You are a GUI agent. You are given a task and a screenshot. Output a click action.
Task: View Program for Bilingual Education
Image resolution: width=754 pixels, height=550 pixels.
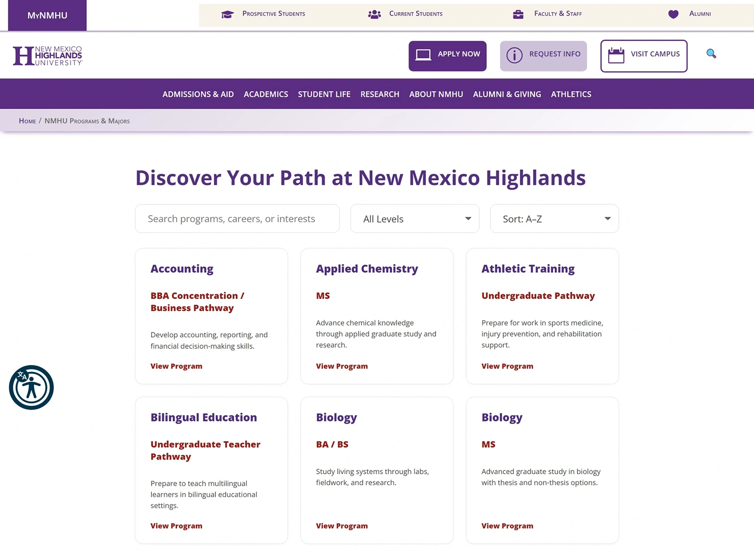176,526
